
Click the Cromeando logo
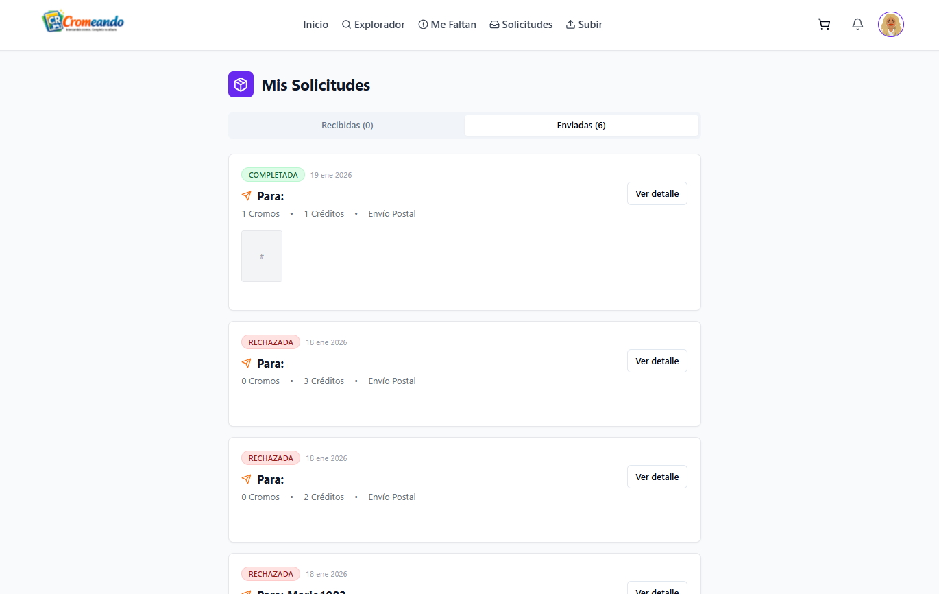pos(83,22)
